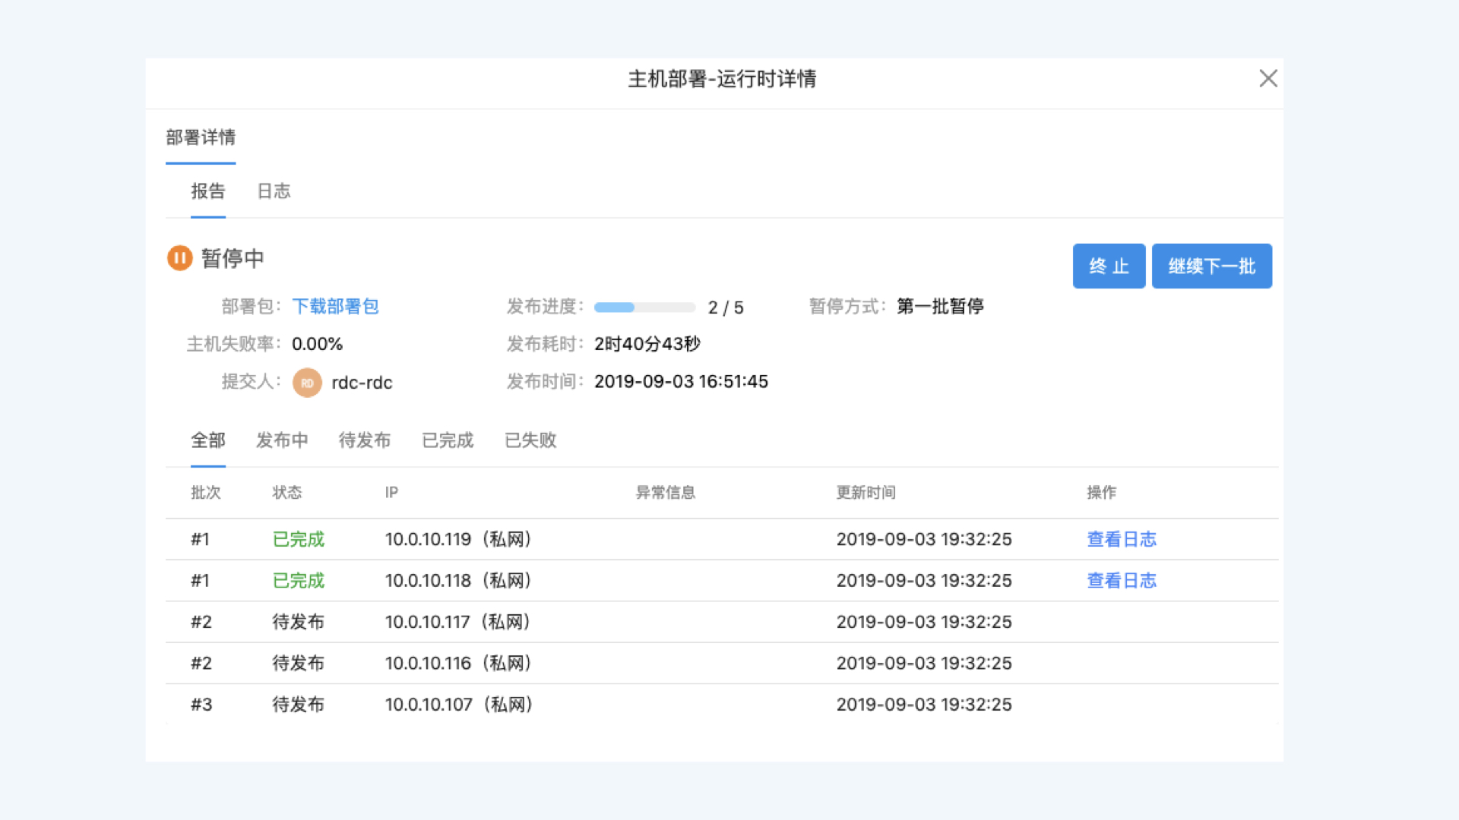Click the rdc-rdc submitter avatar
Image resolution: width=1459 pixels, height=820 pixels.
(x=307, y=383)
